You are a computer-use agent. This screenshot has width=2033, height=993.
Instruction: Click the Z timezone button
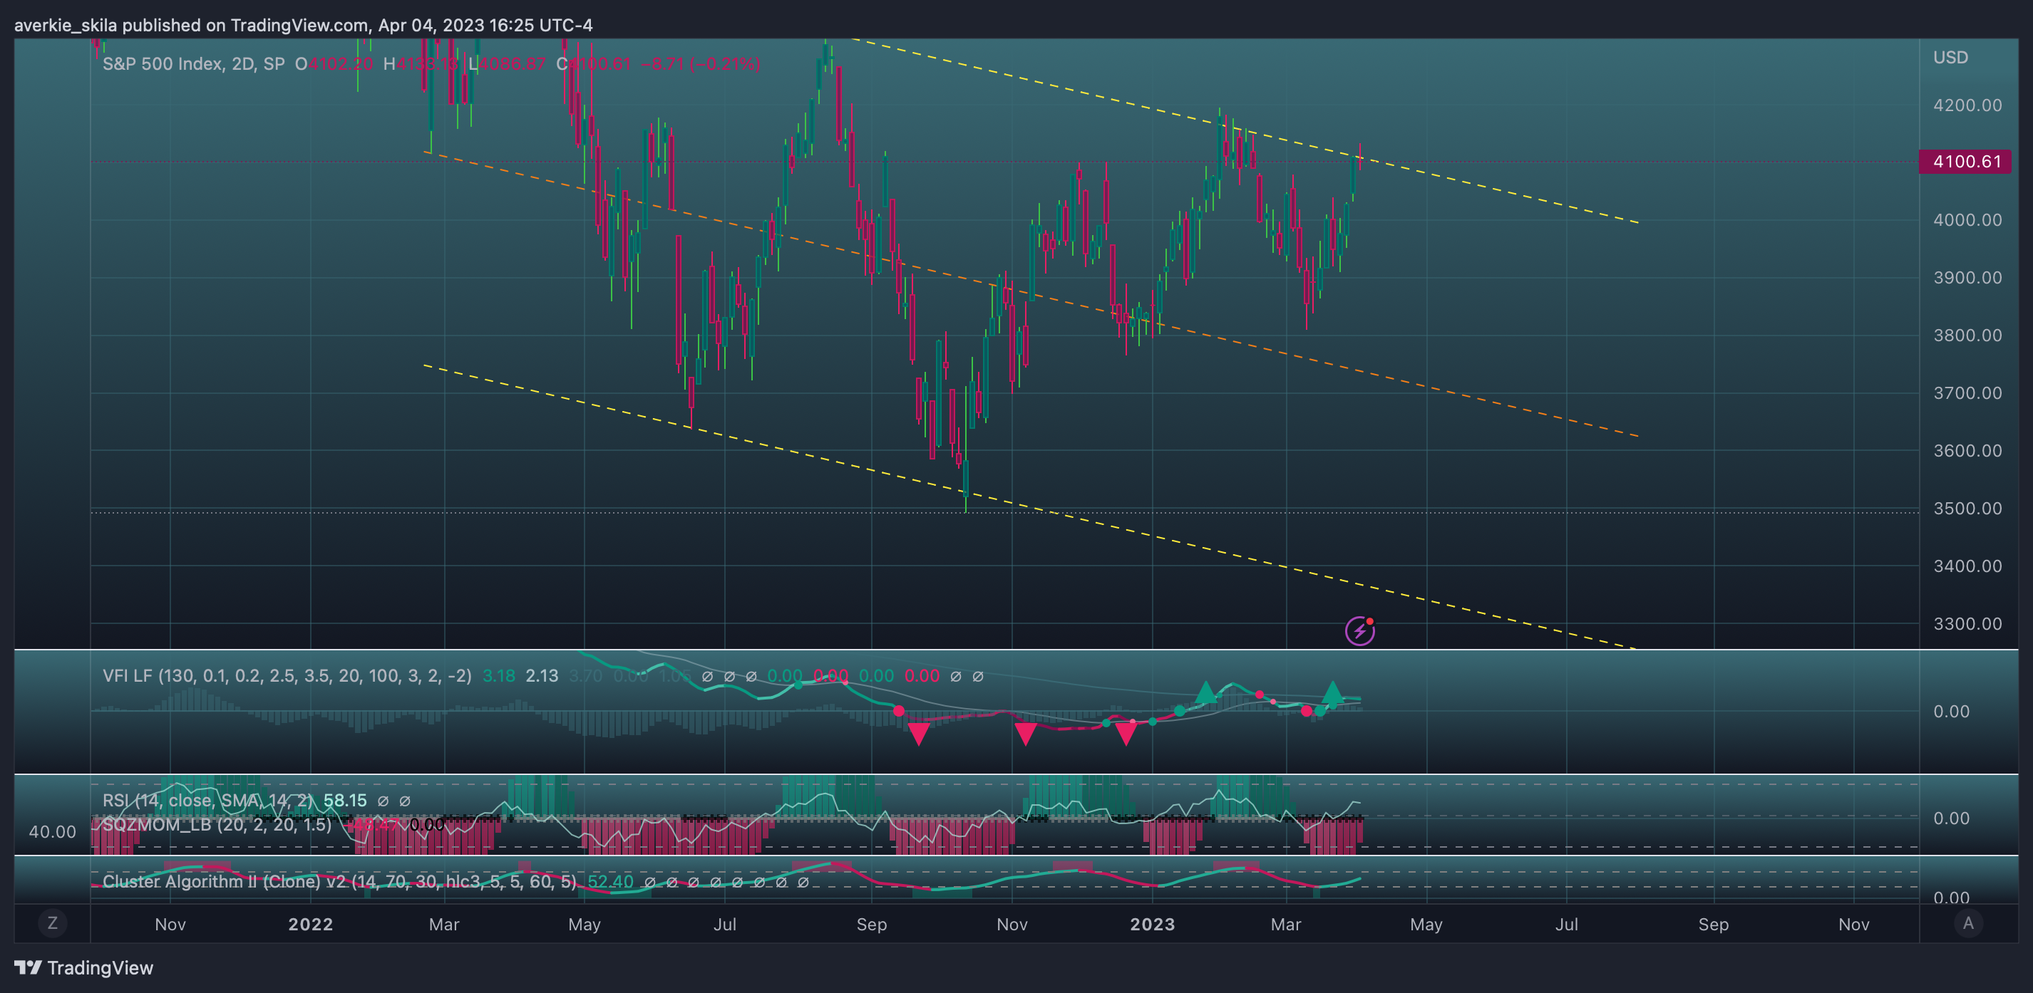(x=53, y=922)
